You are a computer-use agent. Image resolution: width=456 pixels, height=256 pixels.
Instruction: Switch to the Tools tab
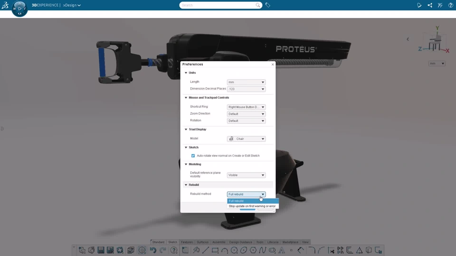pyautogui.click(x=260, y=242)
